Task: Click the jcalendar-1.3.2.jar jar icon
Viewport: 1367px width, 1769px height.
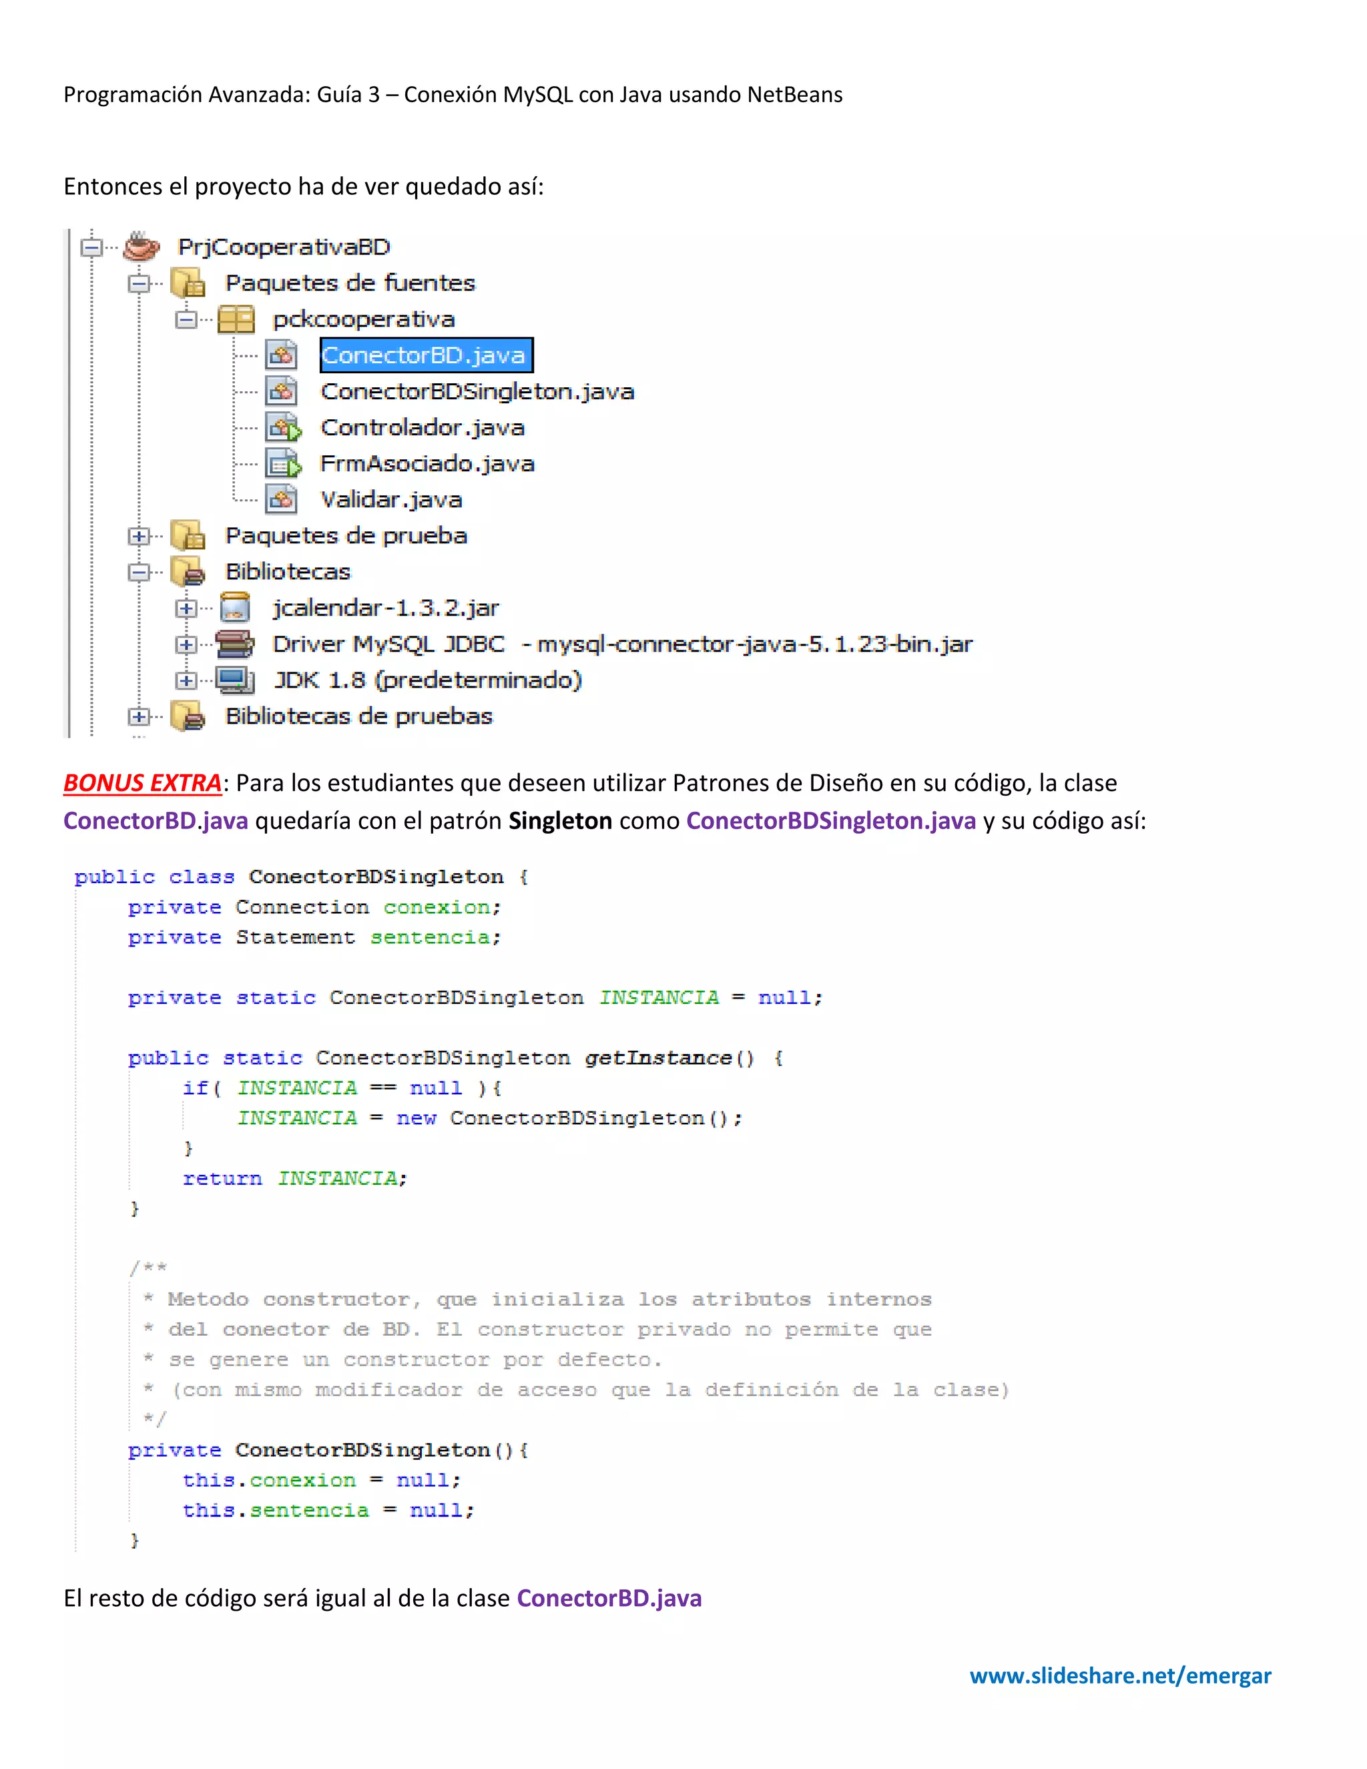Action: (x=235, y=607)
